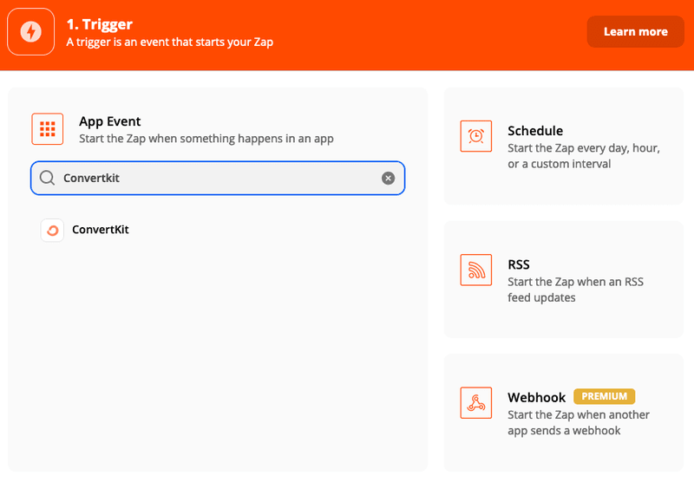
Task: Click "A trigger is an event" subtitle
Action: pos(169,42)
